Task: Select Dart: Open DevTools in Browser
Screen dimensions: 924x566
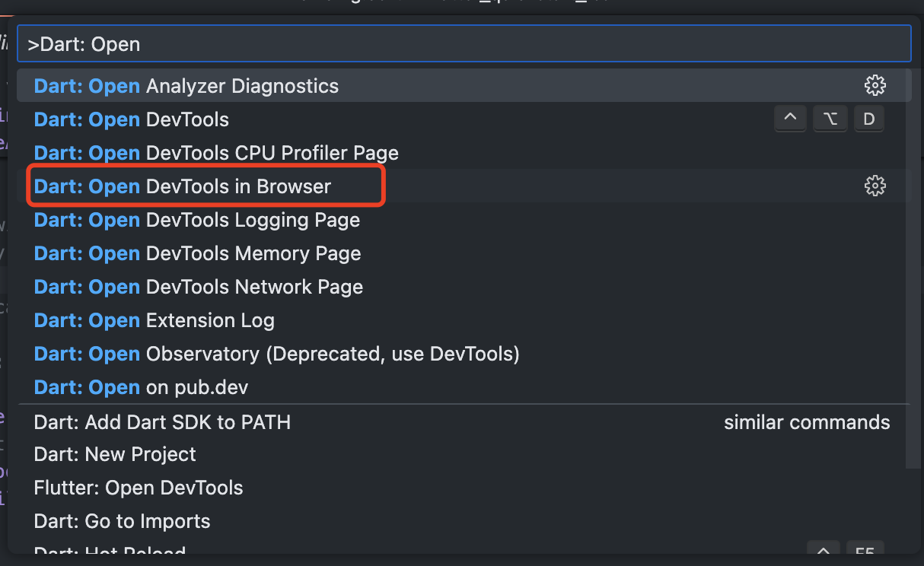Action: click(x=464, y=186)
